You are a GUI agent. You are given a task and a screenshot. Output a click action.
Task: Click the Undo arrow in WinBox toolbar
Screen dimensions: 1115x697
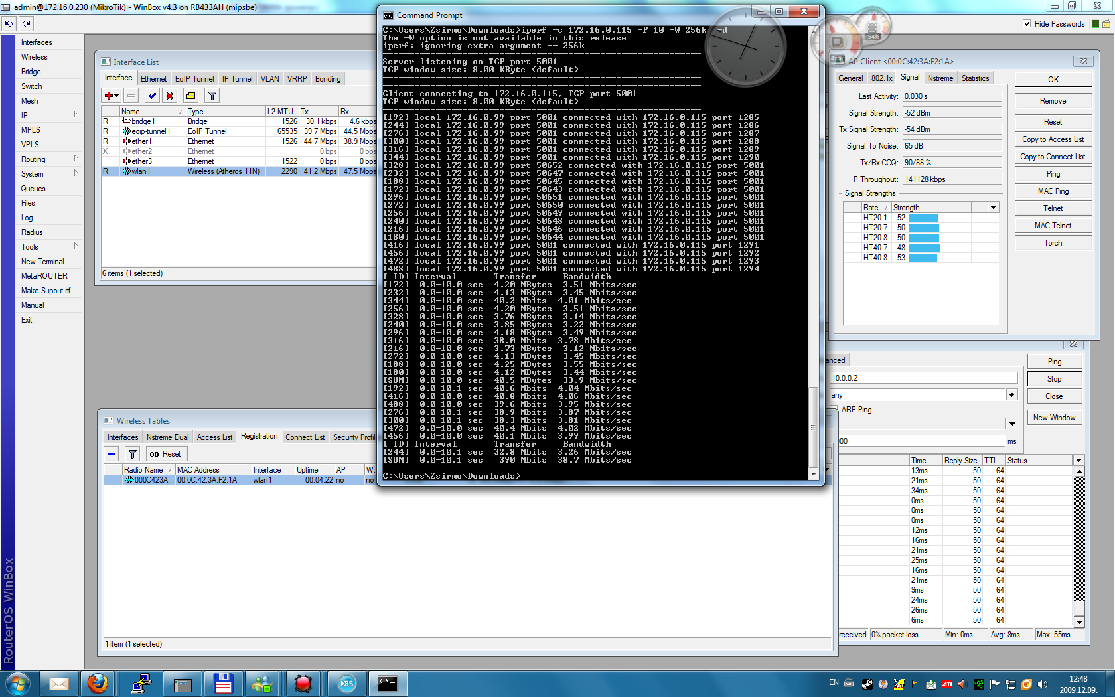pyautogui.click(x=9, y=23)
